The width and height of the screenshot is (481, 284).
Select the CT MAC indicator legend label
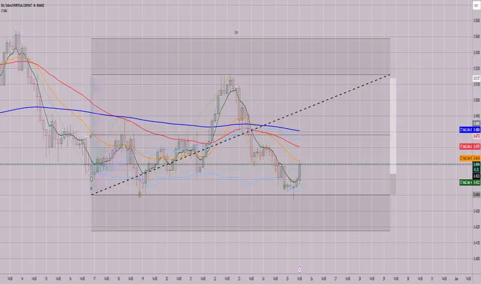click(x=4, y=11)
